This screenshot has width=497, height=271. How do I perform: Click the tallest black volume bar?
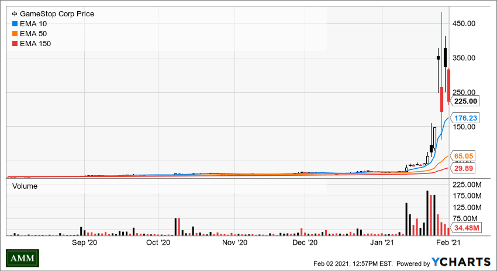[427, 213]
